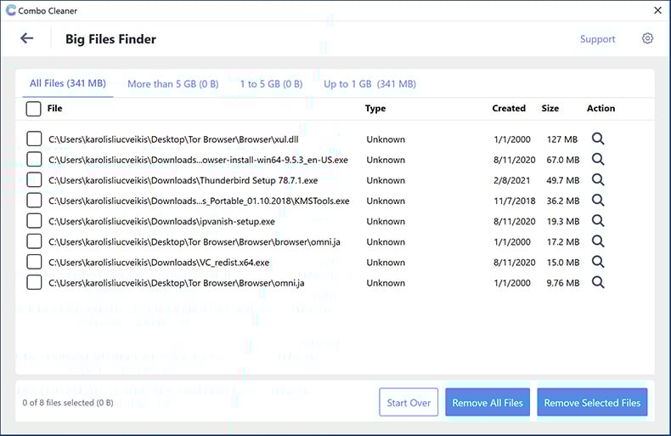Click Remove Selected Files button
The height and width of the screenshot is (436, 671).
pos(592,402)
